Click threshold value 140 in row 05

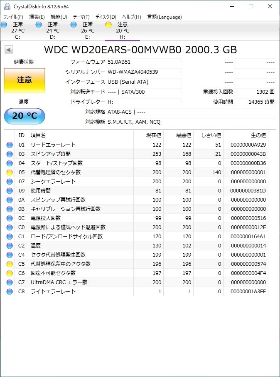217,172
